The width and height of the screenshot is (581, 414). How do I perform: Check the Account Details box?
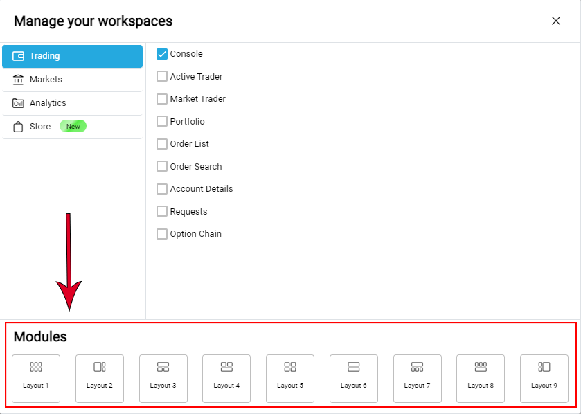(x=161, y=188)
